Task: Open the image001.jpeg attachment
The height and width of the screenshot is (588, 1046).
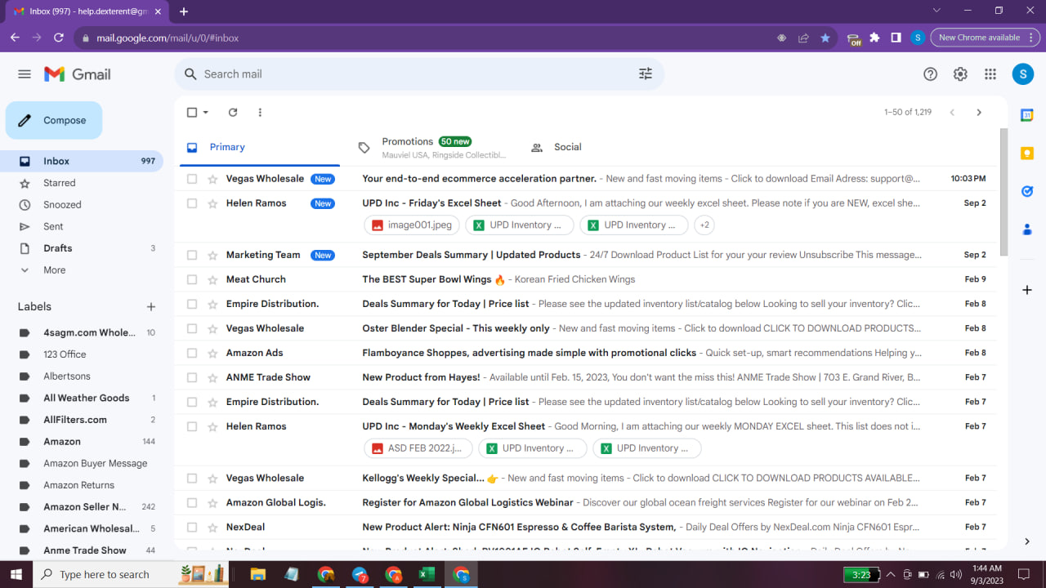Action: tap(412, 225)
